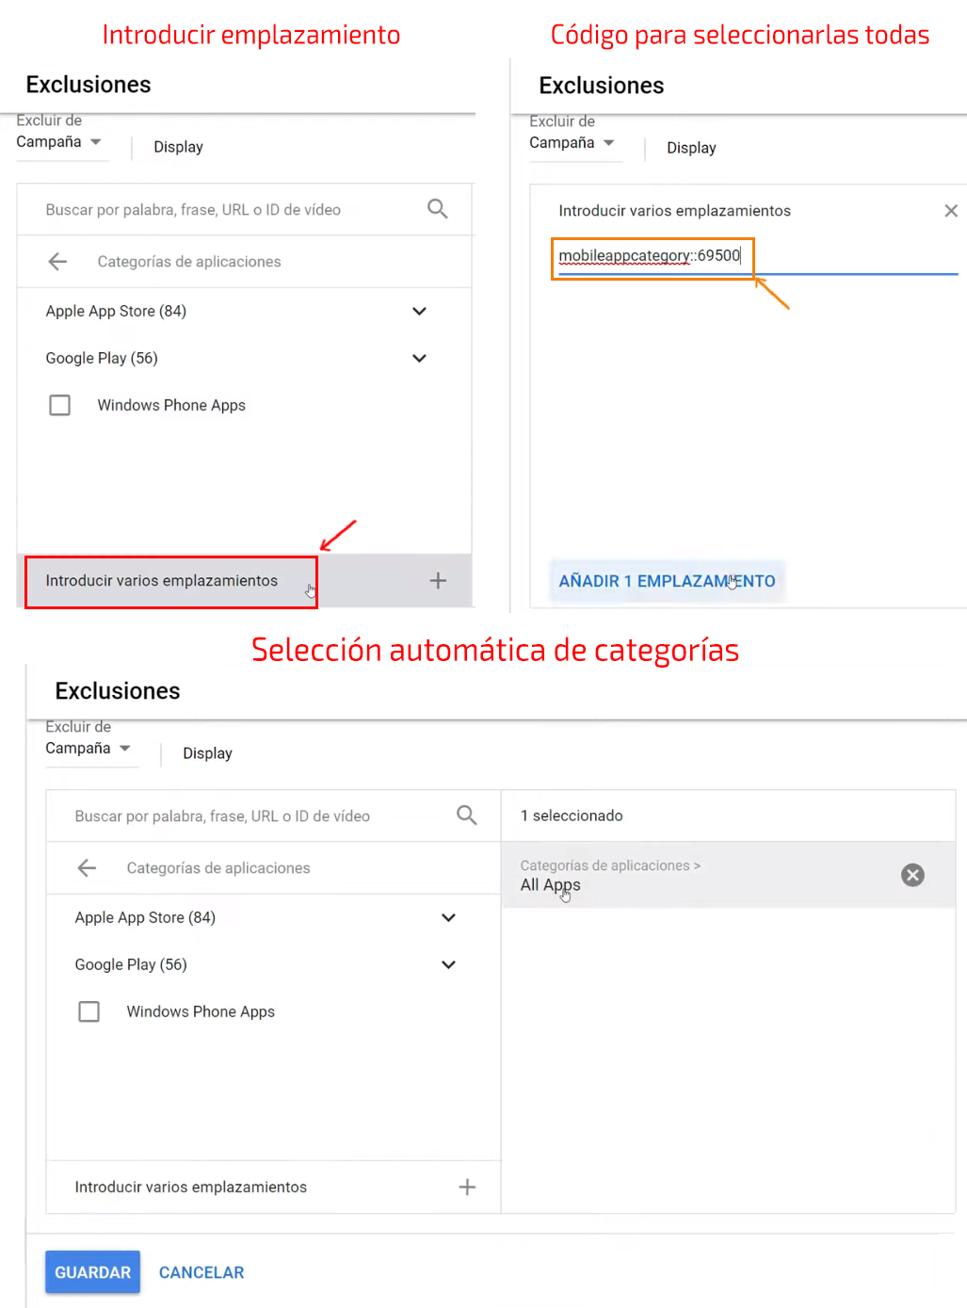
Task: Expand Google Play (56) in top panel
Action: pyautogui.click(x=419, y=358)
